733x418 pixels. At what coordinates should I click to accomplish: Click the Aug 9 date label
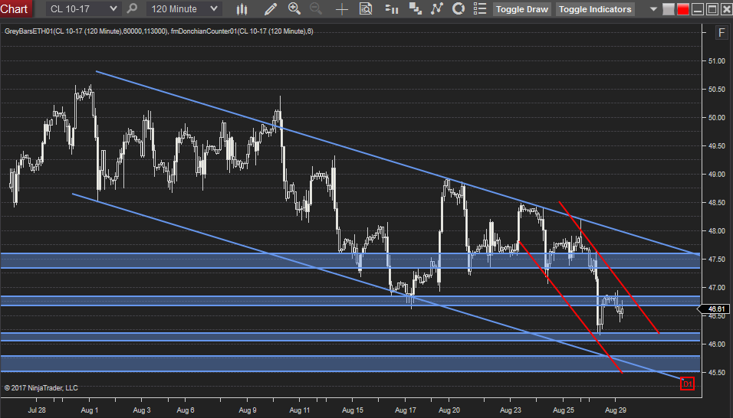(x=248, y=410)
